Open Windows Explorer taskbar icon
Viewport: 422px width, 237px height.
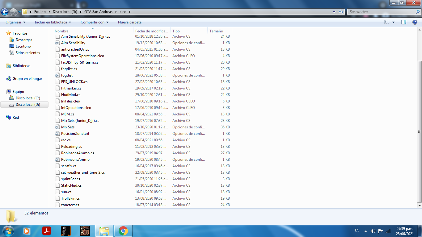[104, 231]
